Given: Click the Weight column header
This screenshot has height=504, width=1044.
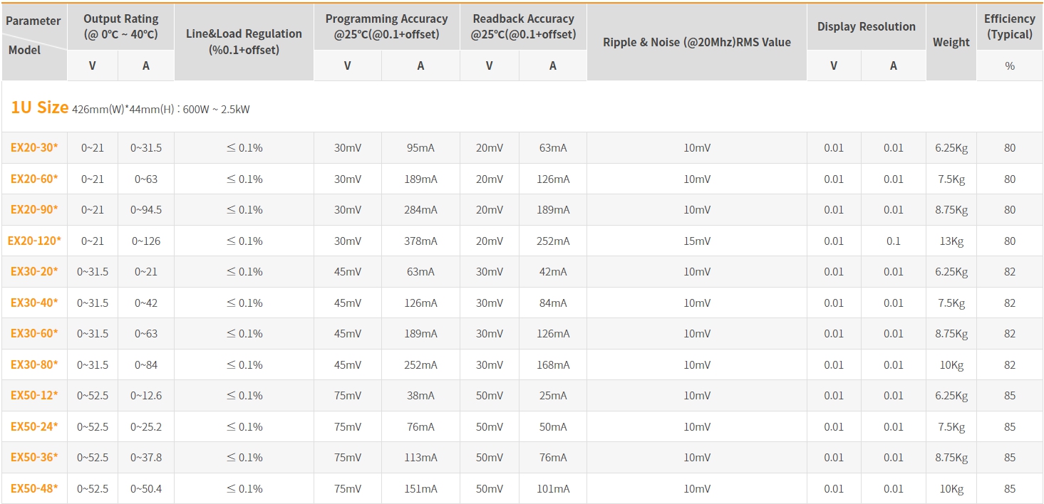Looking at the screenshot, I should click(951, 42).
